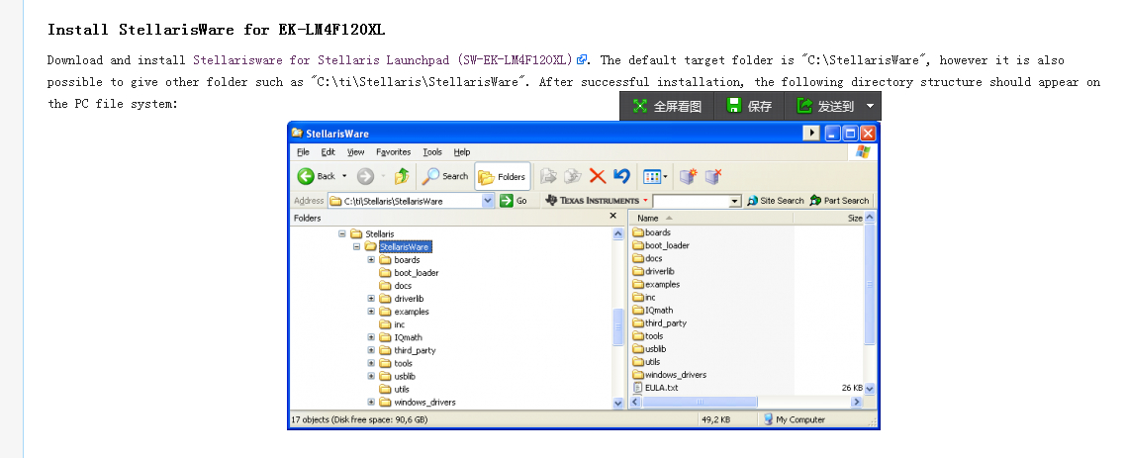Viewport: 1126px width, 458px height.
Task: Open the Edit menu
Action: [328, 152]
